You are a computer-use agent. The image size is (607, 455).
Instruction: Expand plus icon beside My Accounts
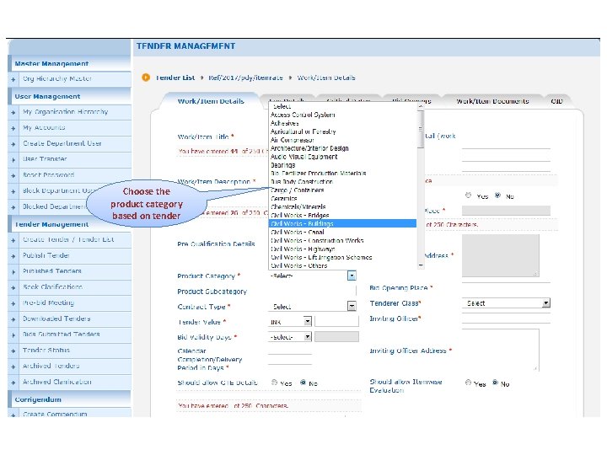(x=13, y=128)
